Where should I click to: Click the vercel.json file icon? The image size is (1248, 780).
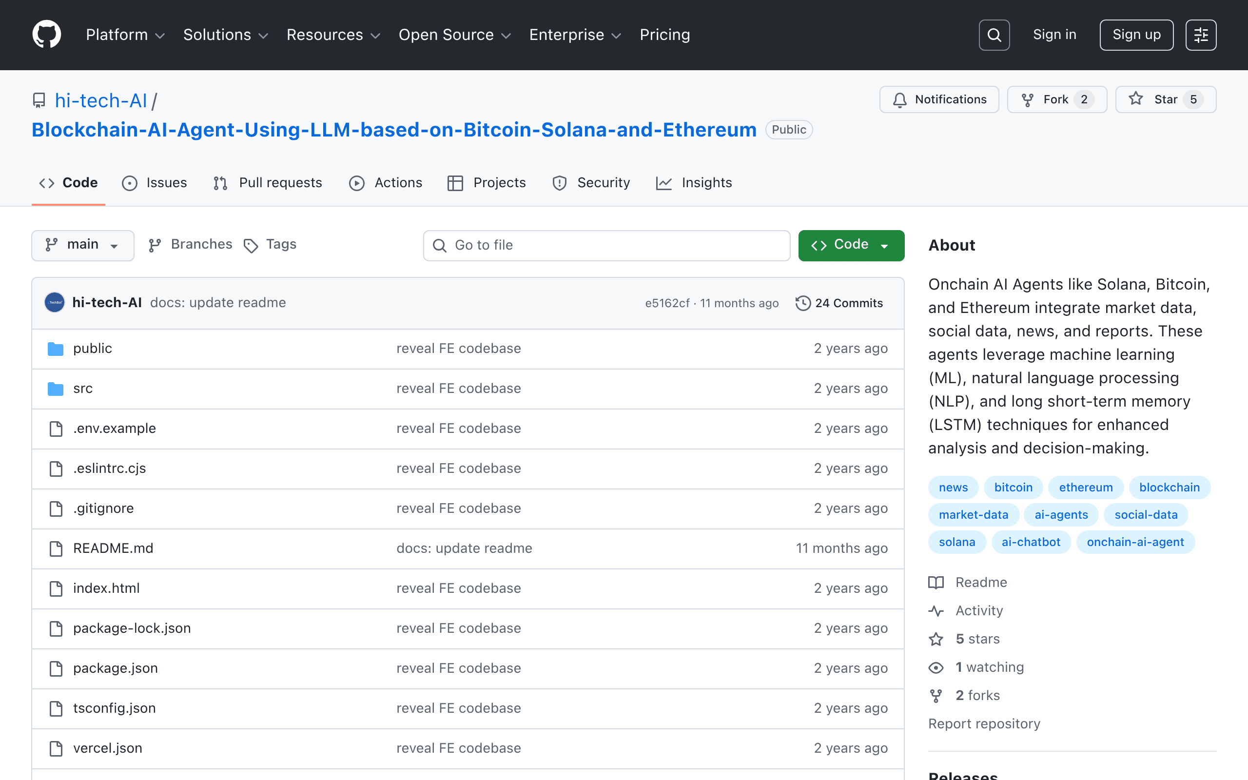click(x=56, y=748)
